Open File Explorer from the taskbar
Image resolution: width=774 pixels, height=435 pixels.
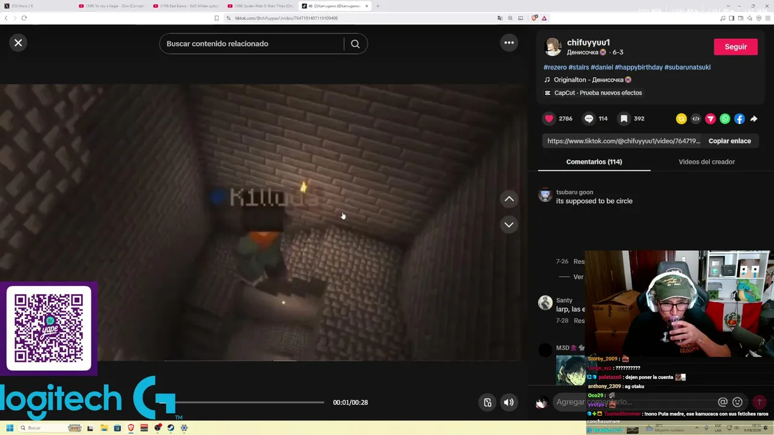click(x=104, y=428)
